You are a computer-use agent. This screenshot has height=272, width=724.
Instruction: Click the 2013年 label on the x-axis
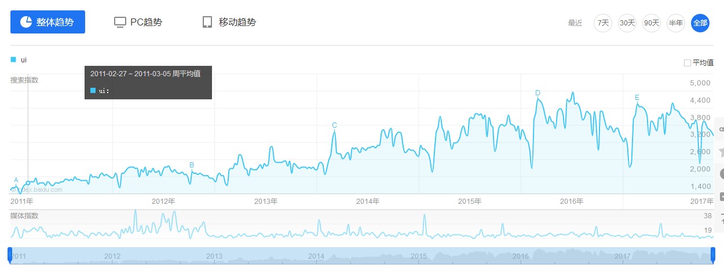point(266,202)
